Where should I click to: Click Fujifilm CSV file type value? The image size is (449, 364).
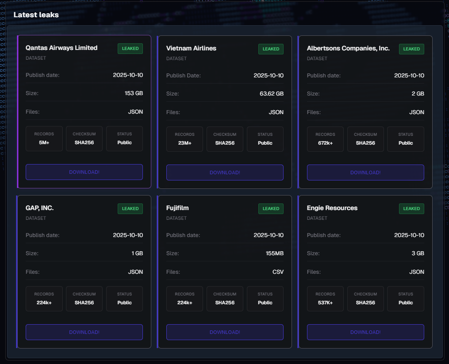coord(278,272)
